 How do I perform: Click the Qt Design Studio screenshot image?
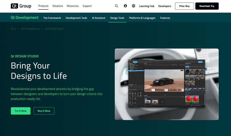[167, 84]
